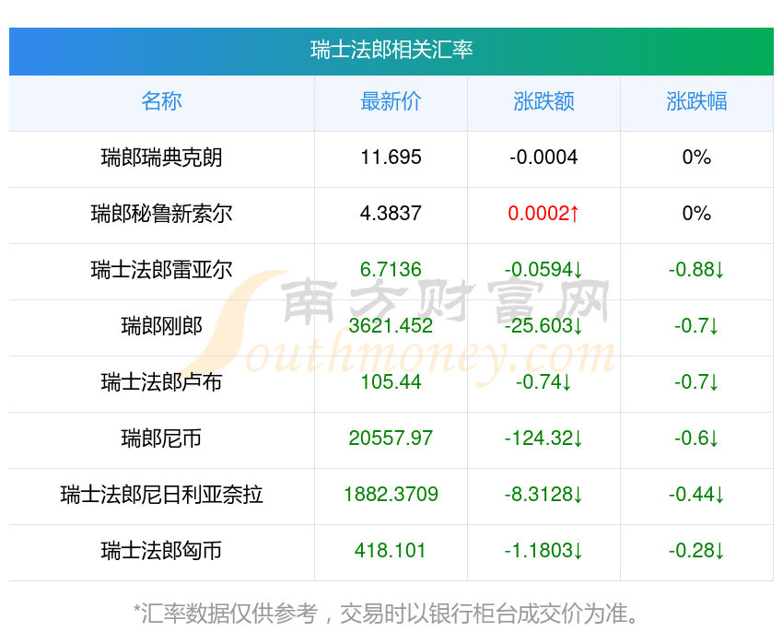Select the 瑞郎瑞典克朗 row name
Viewport: 783px width, 643px height.
point(161,158)
